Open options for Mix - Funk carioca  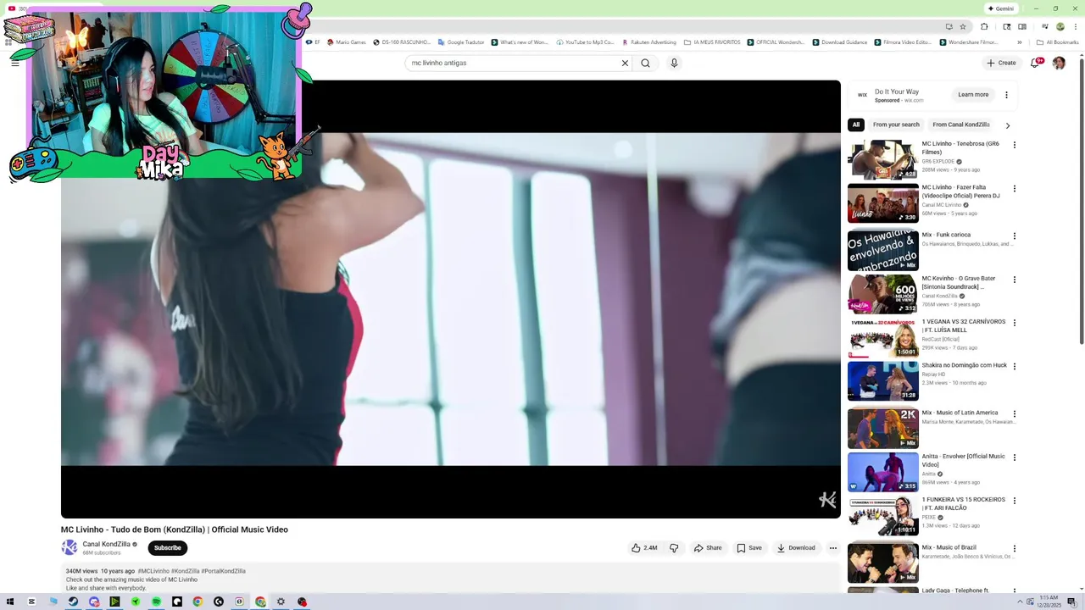click(1015, 236)
